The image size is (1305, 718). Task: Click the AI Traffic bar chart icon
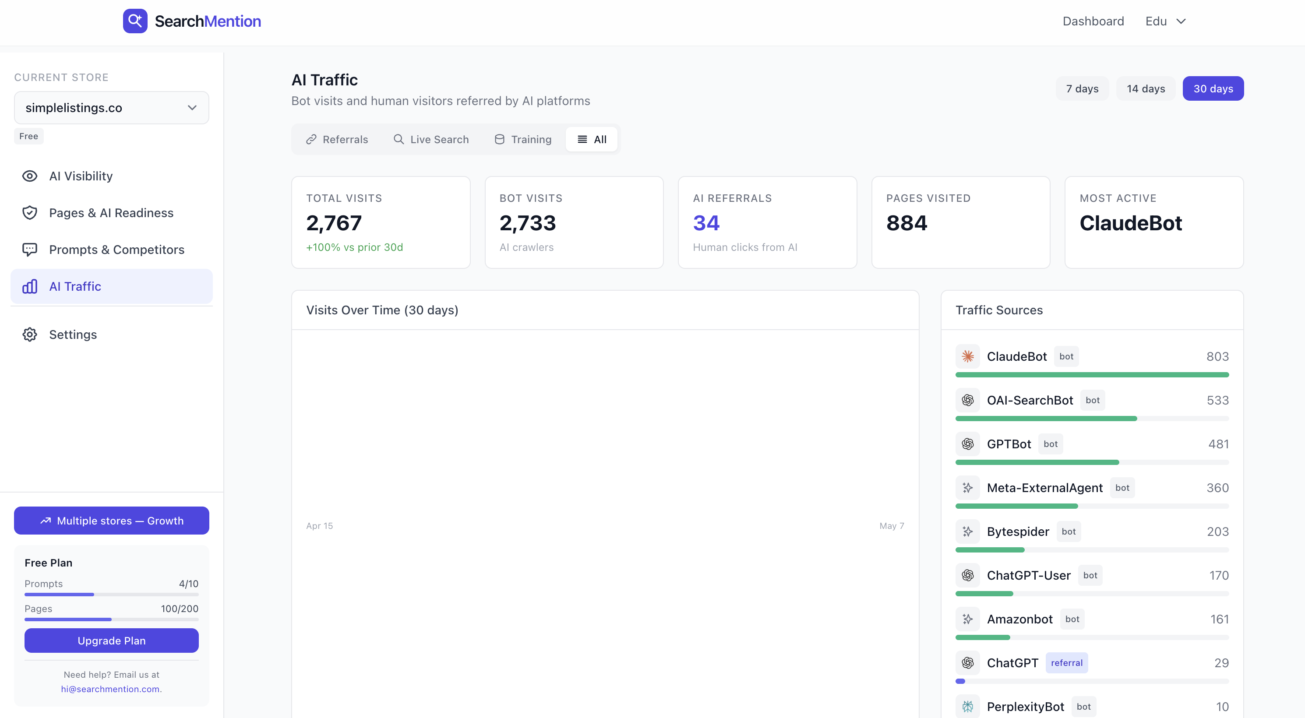(x=30, y=287)
